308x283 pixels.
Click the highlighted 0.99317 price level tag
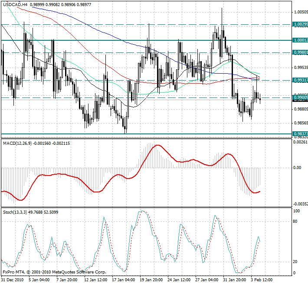click(x=300, y=80)
